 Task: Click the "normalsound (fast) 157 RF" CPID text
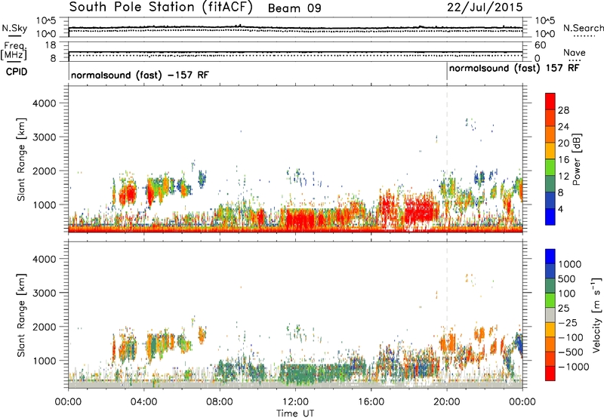514,69
